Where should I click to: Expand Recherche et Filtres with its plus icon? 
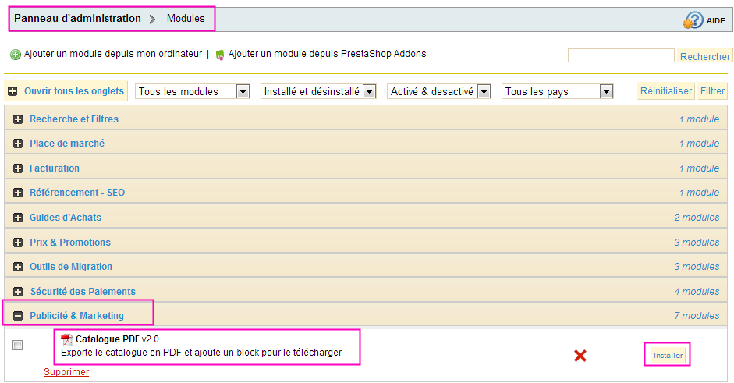click(18, 119)
